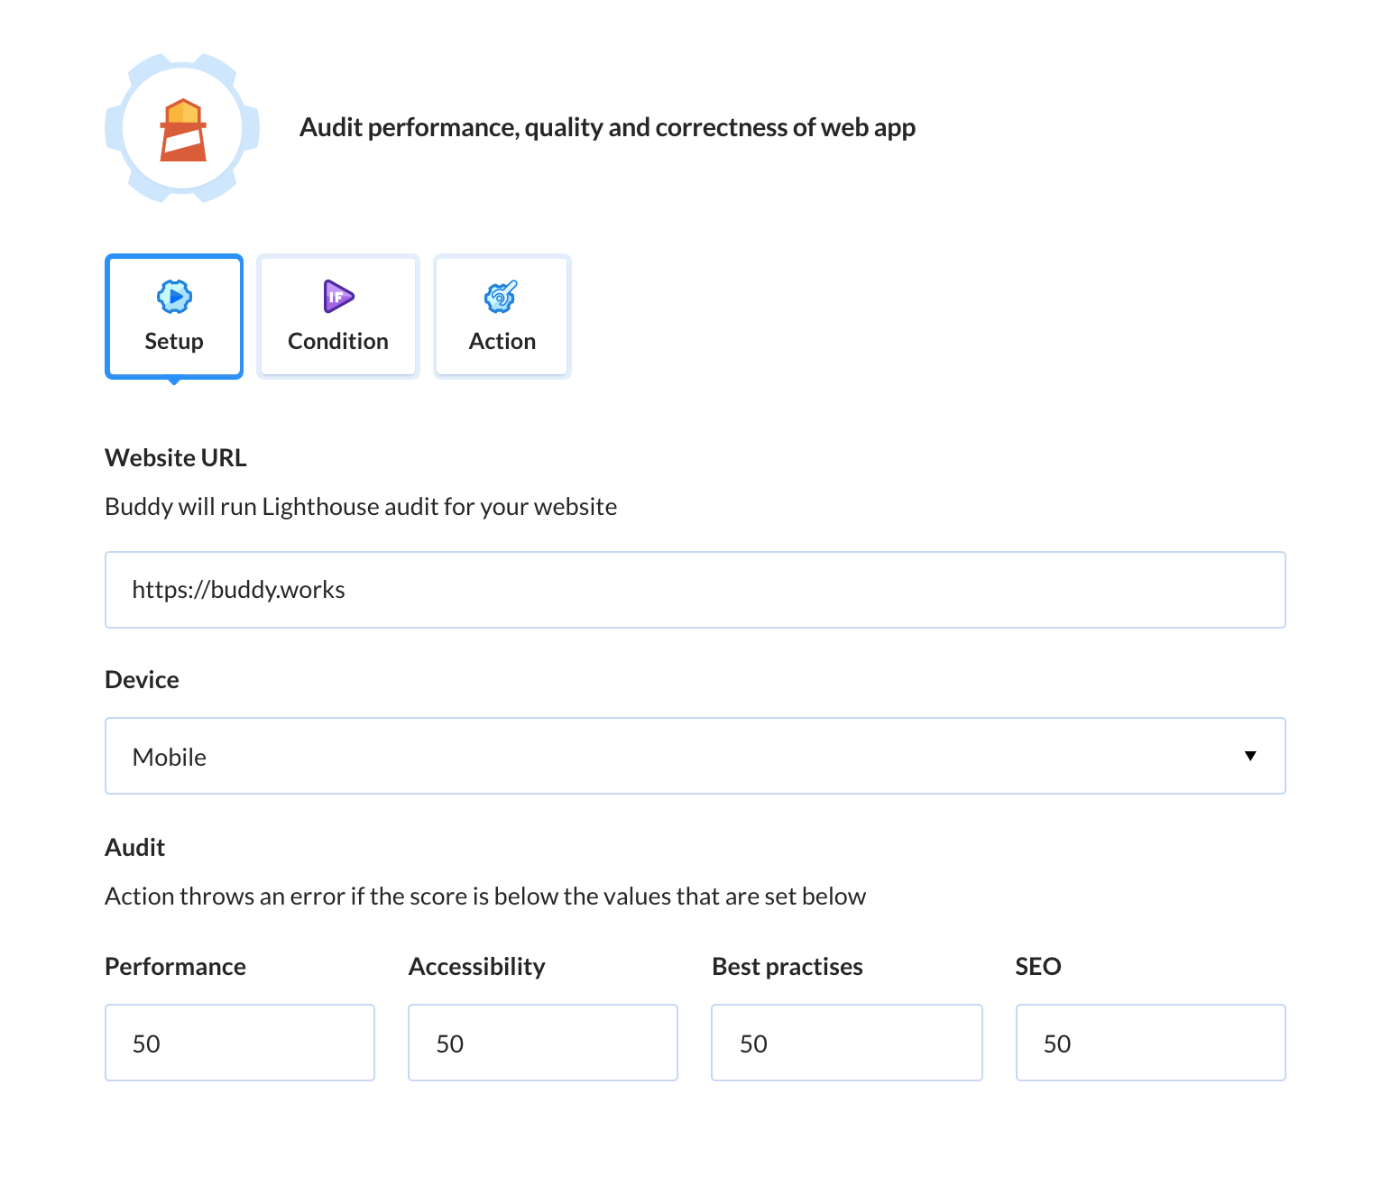Click the 'SEO' label

click(x=1038, y=967)
